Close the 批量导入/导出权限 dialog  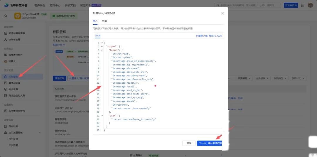(222, 13)
